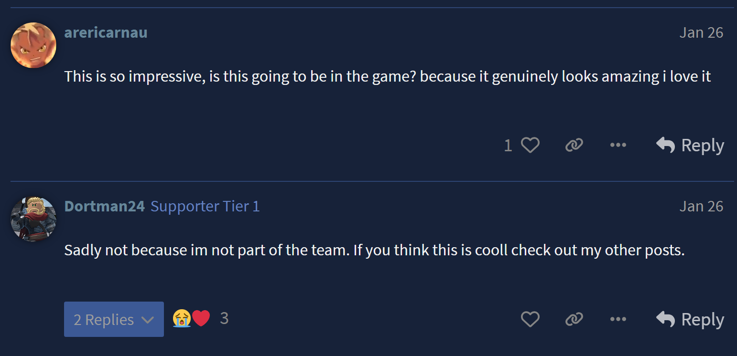737x356 pixels.
Task: Open more actions on arericarnau's post
Action: pyautogui.click(x=618, y=145)
